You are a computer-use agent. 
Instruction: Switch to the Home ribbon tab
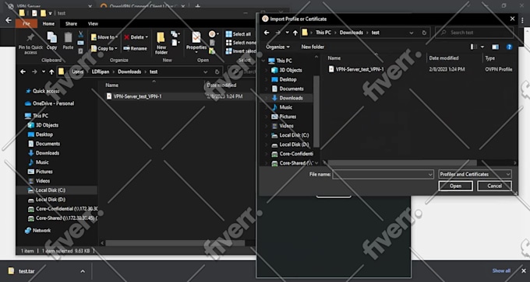click(48, 23)
